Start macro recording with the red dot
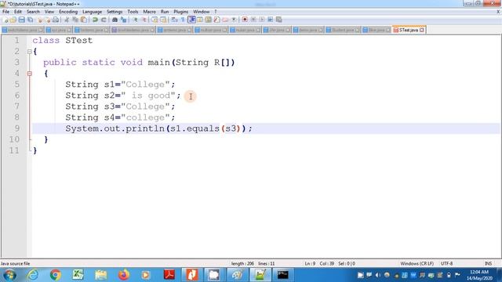The width and height of the screenshot is (502, 282). coord(245,20)
